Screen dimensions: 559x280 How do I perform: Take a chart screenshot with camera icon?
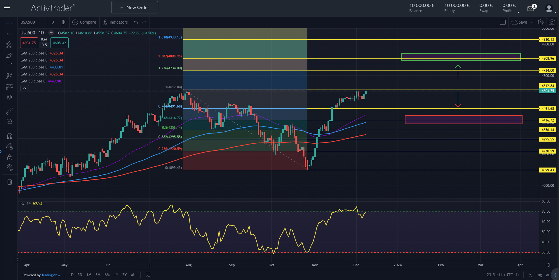click(552, 22)
